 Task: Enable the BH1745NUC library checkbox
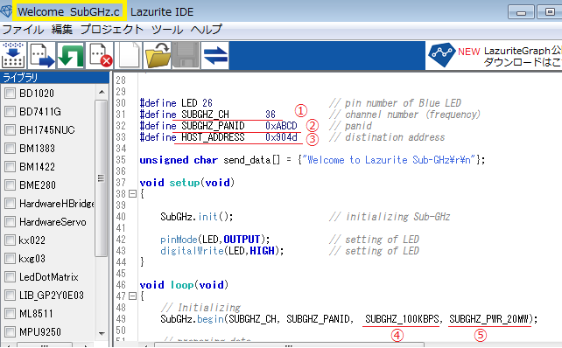point(10,130)
